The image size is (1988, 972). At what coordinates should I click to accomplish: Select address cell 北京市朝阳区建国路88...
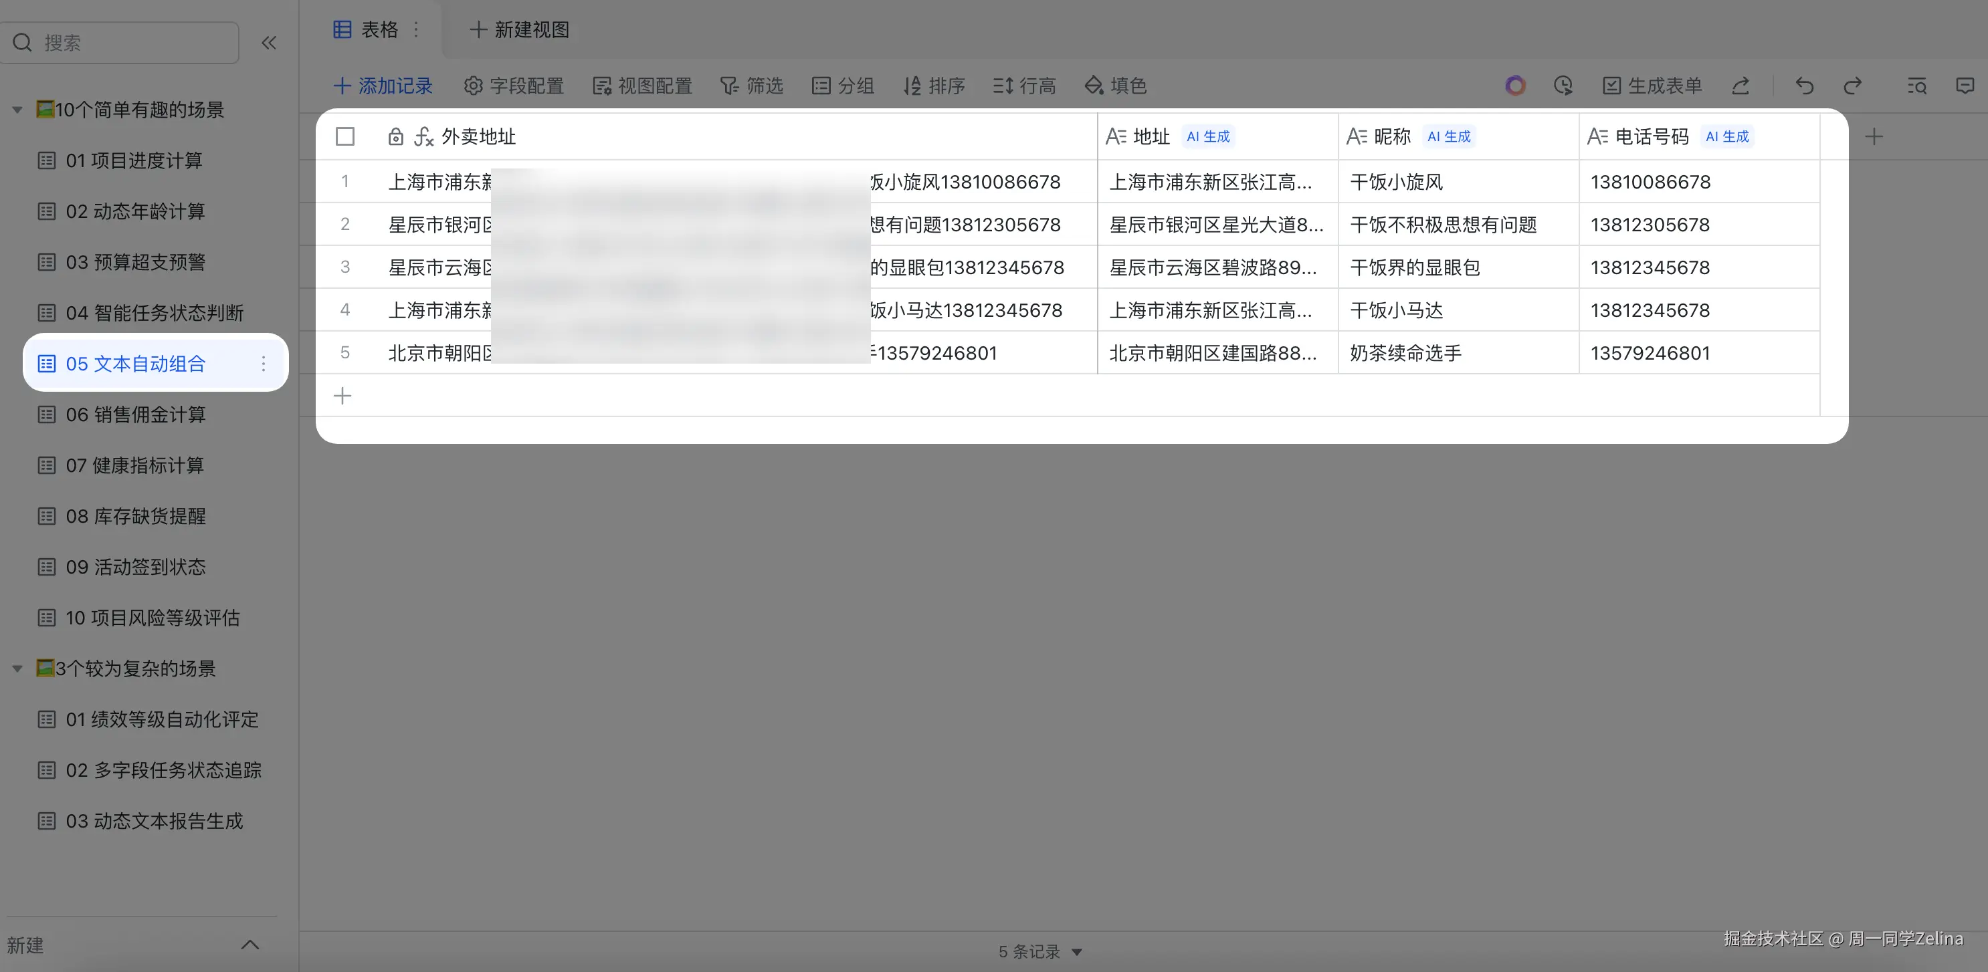click(x=1217, y=354)
